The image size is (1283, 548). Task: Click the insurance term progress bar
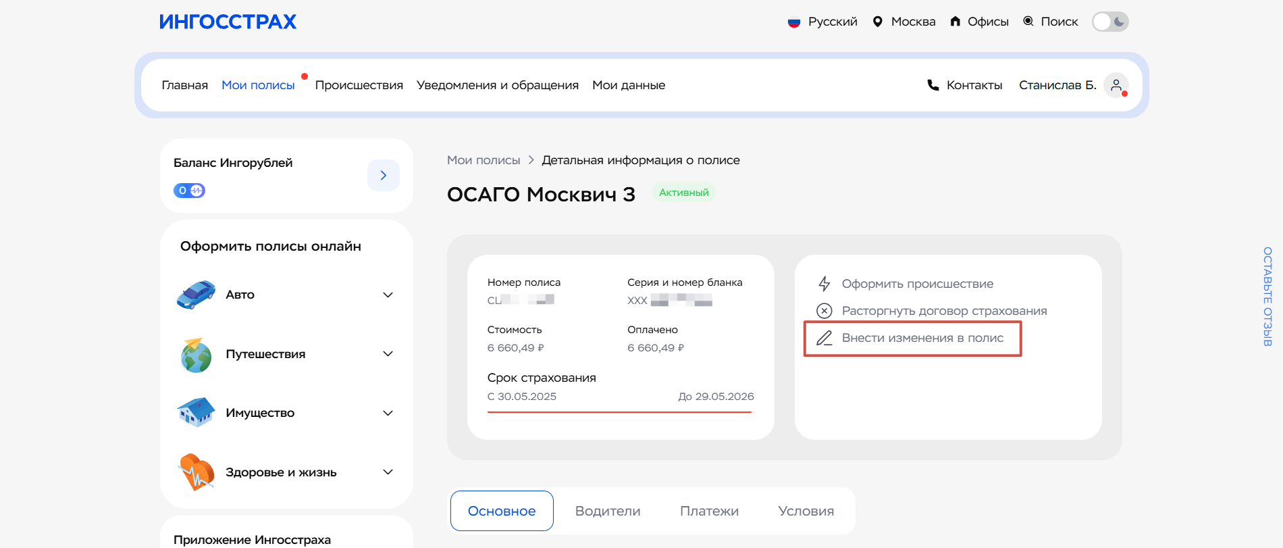point(619,412)
